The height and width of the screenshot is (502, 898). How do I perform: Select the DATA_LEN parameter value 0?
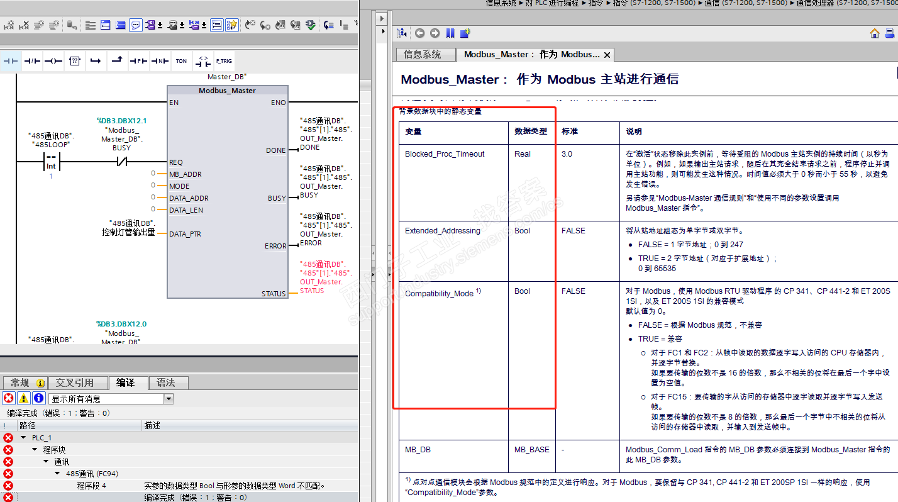click(x=153, y=210)
